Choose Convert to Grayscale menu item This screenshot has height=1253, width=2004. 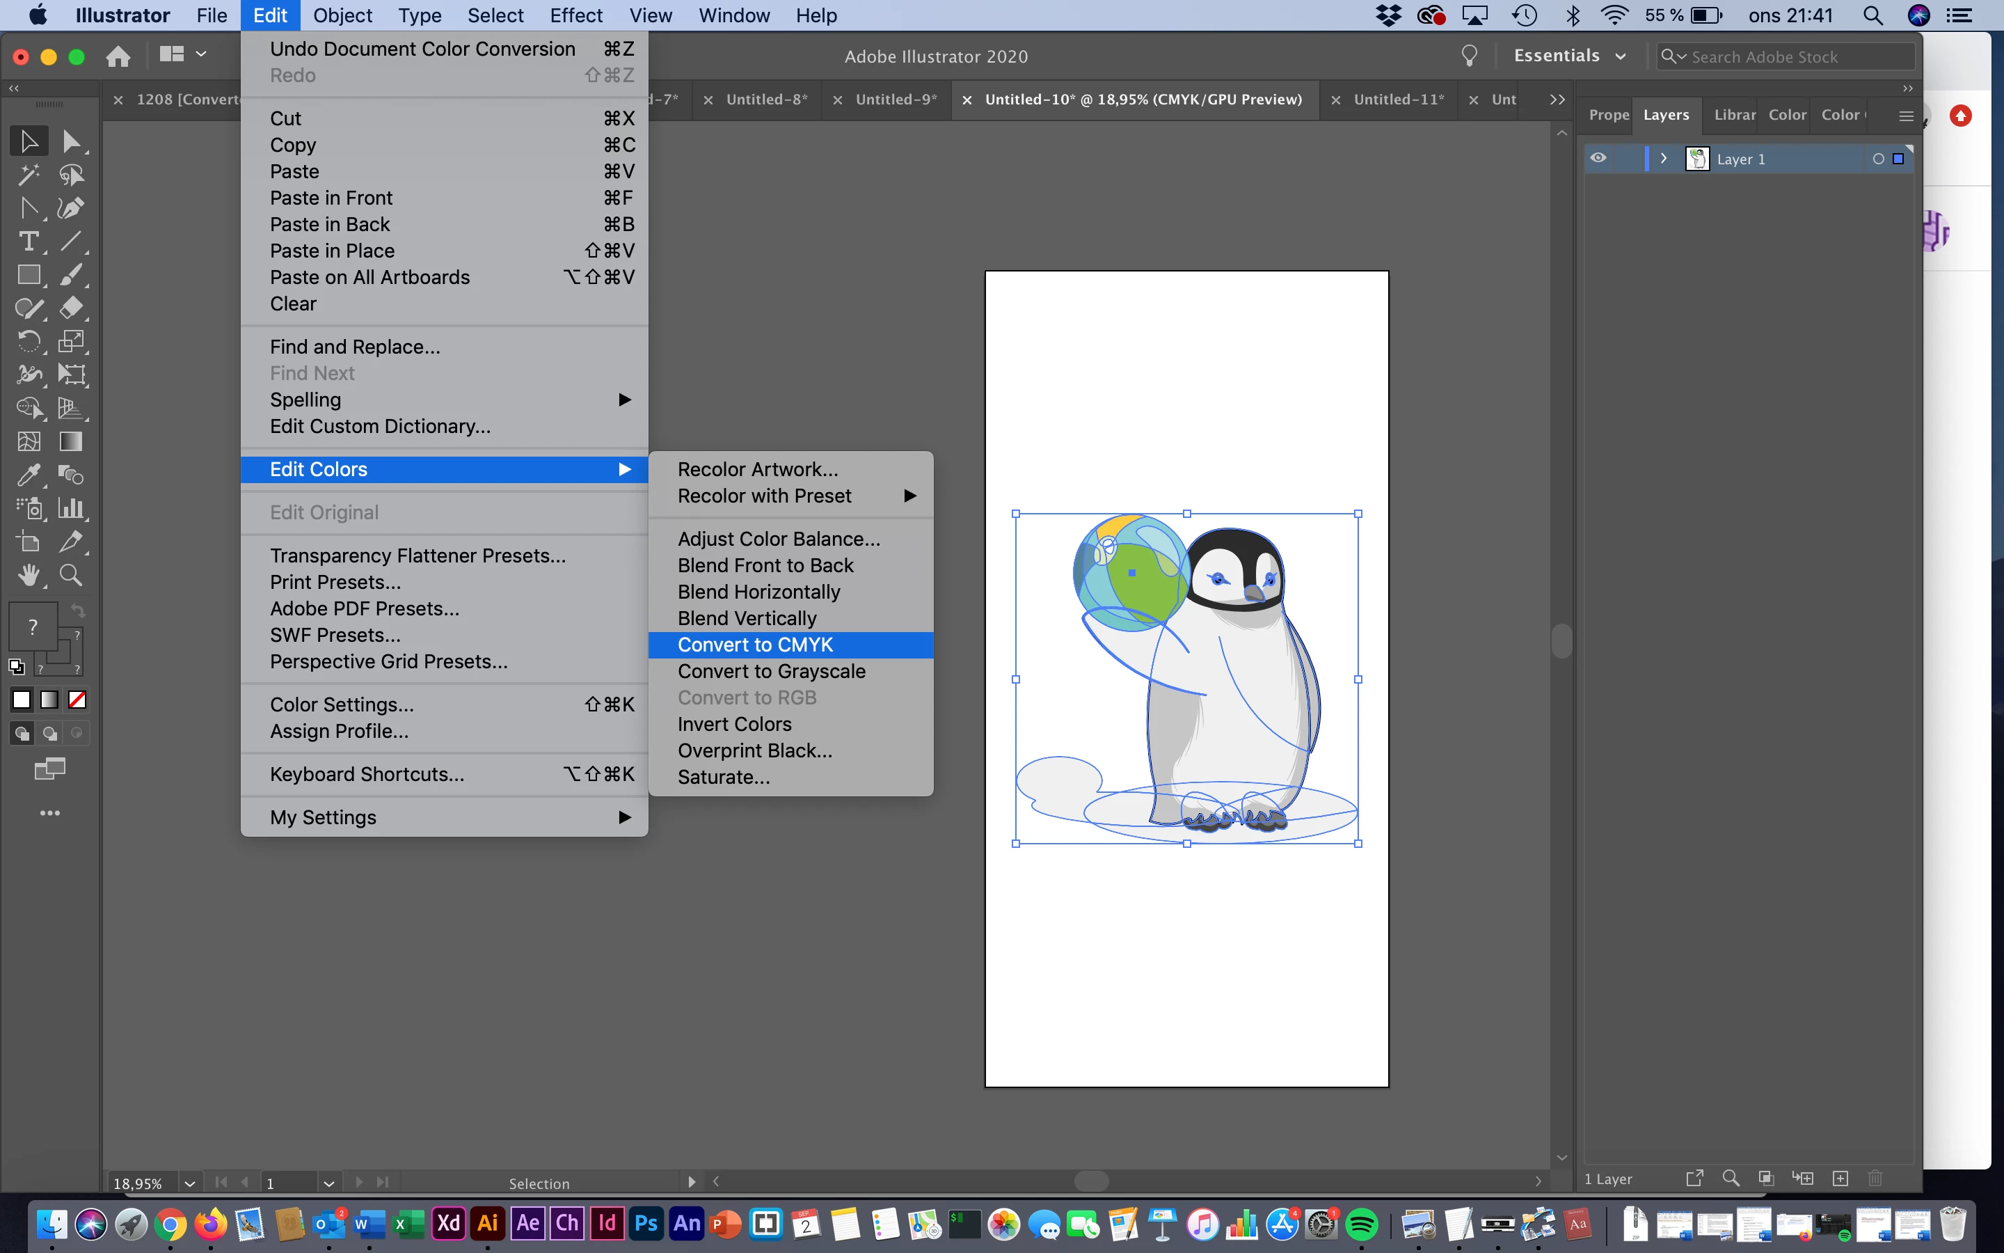point(771,671)
